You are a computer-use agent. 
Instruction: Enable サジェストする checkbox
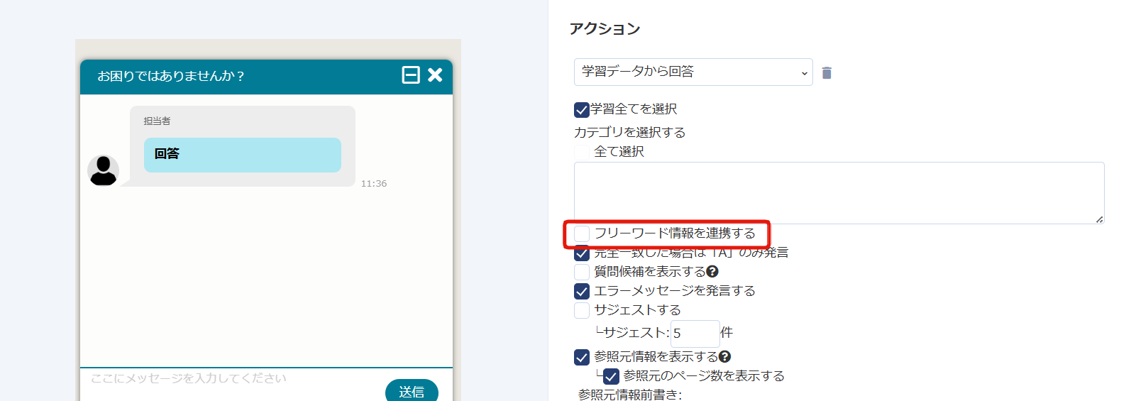[582, 310]
